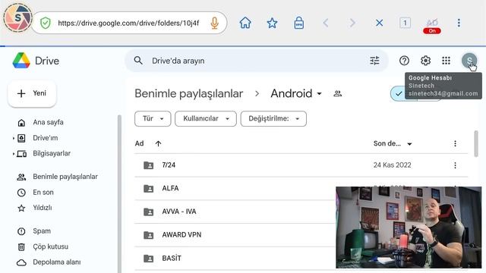This screenshot has height=273, width=486.
Task: Open column header three-dot options
Action: 455,143
